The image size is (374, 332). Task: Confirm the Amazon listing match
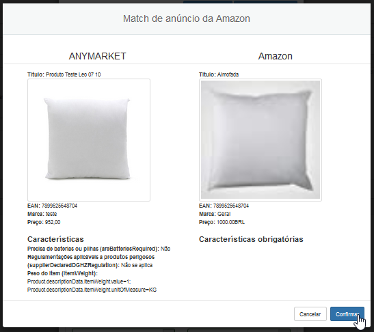(347, 314)
